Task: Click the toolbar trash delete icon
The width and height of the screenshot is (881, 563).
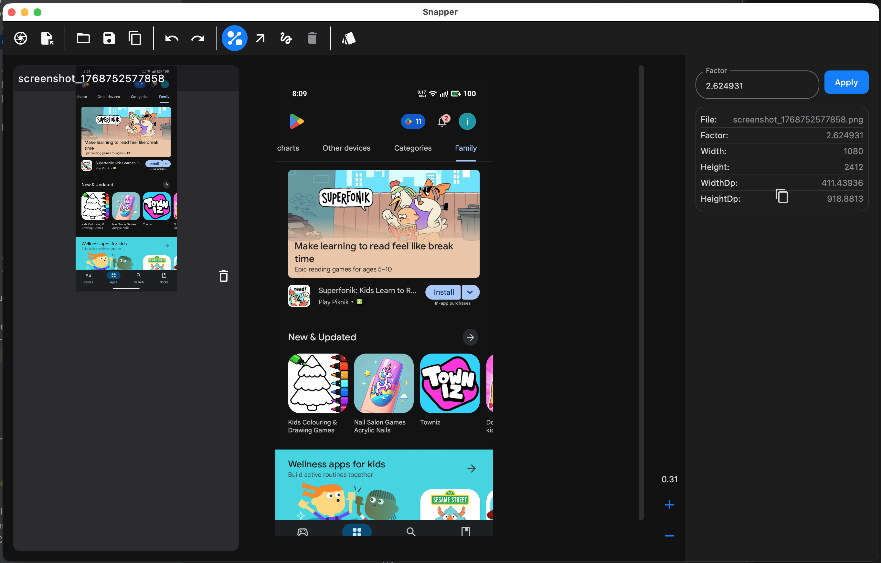Action: [x=312, y=38]
